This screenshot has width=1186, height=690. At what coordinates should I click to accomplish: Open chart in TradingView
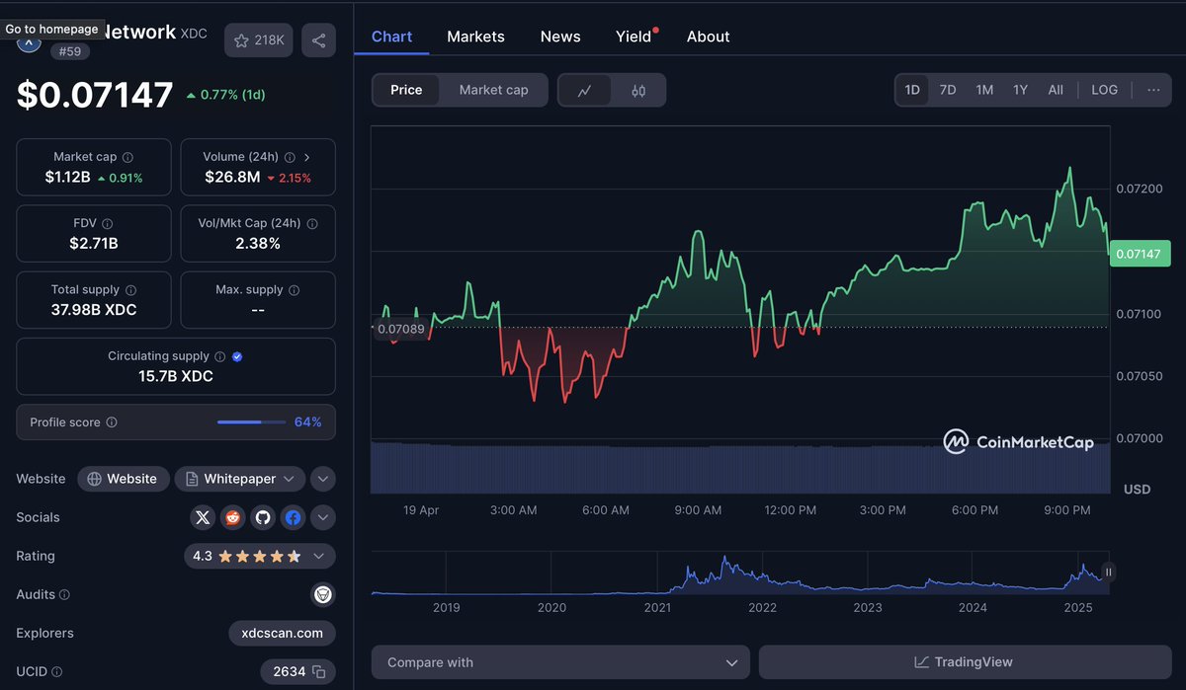tap(965, 662)
